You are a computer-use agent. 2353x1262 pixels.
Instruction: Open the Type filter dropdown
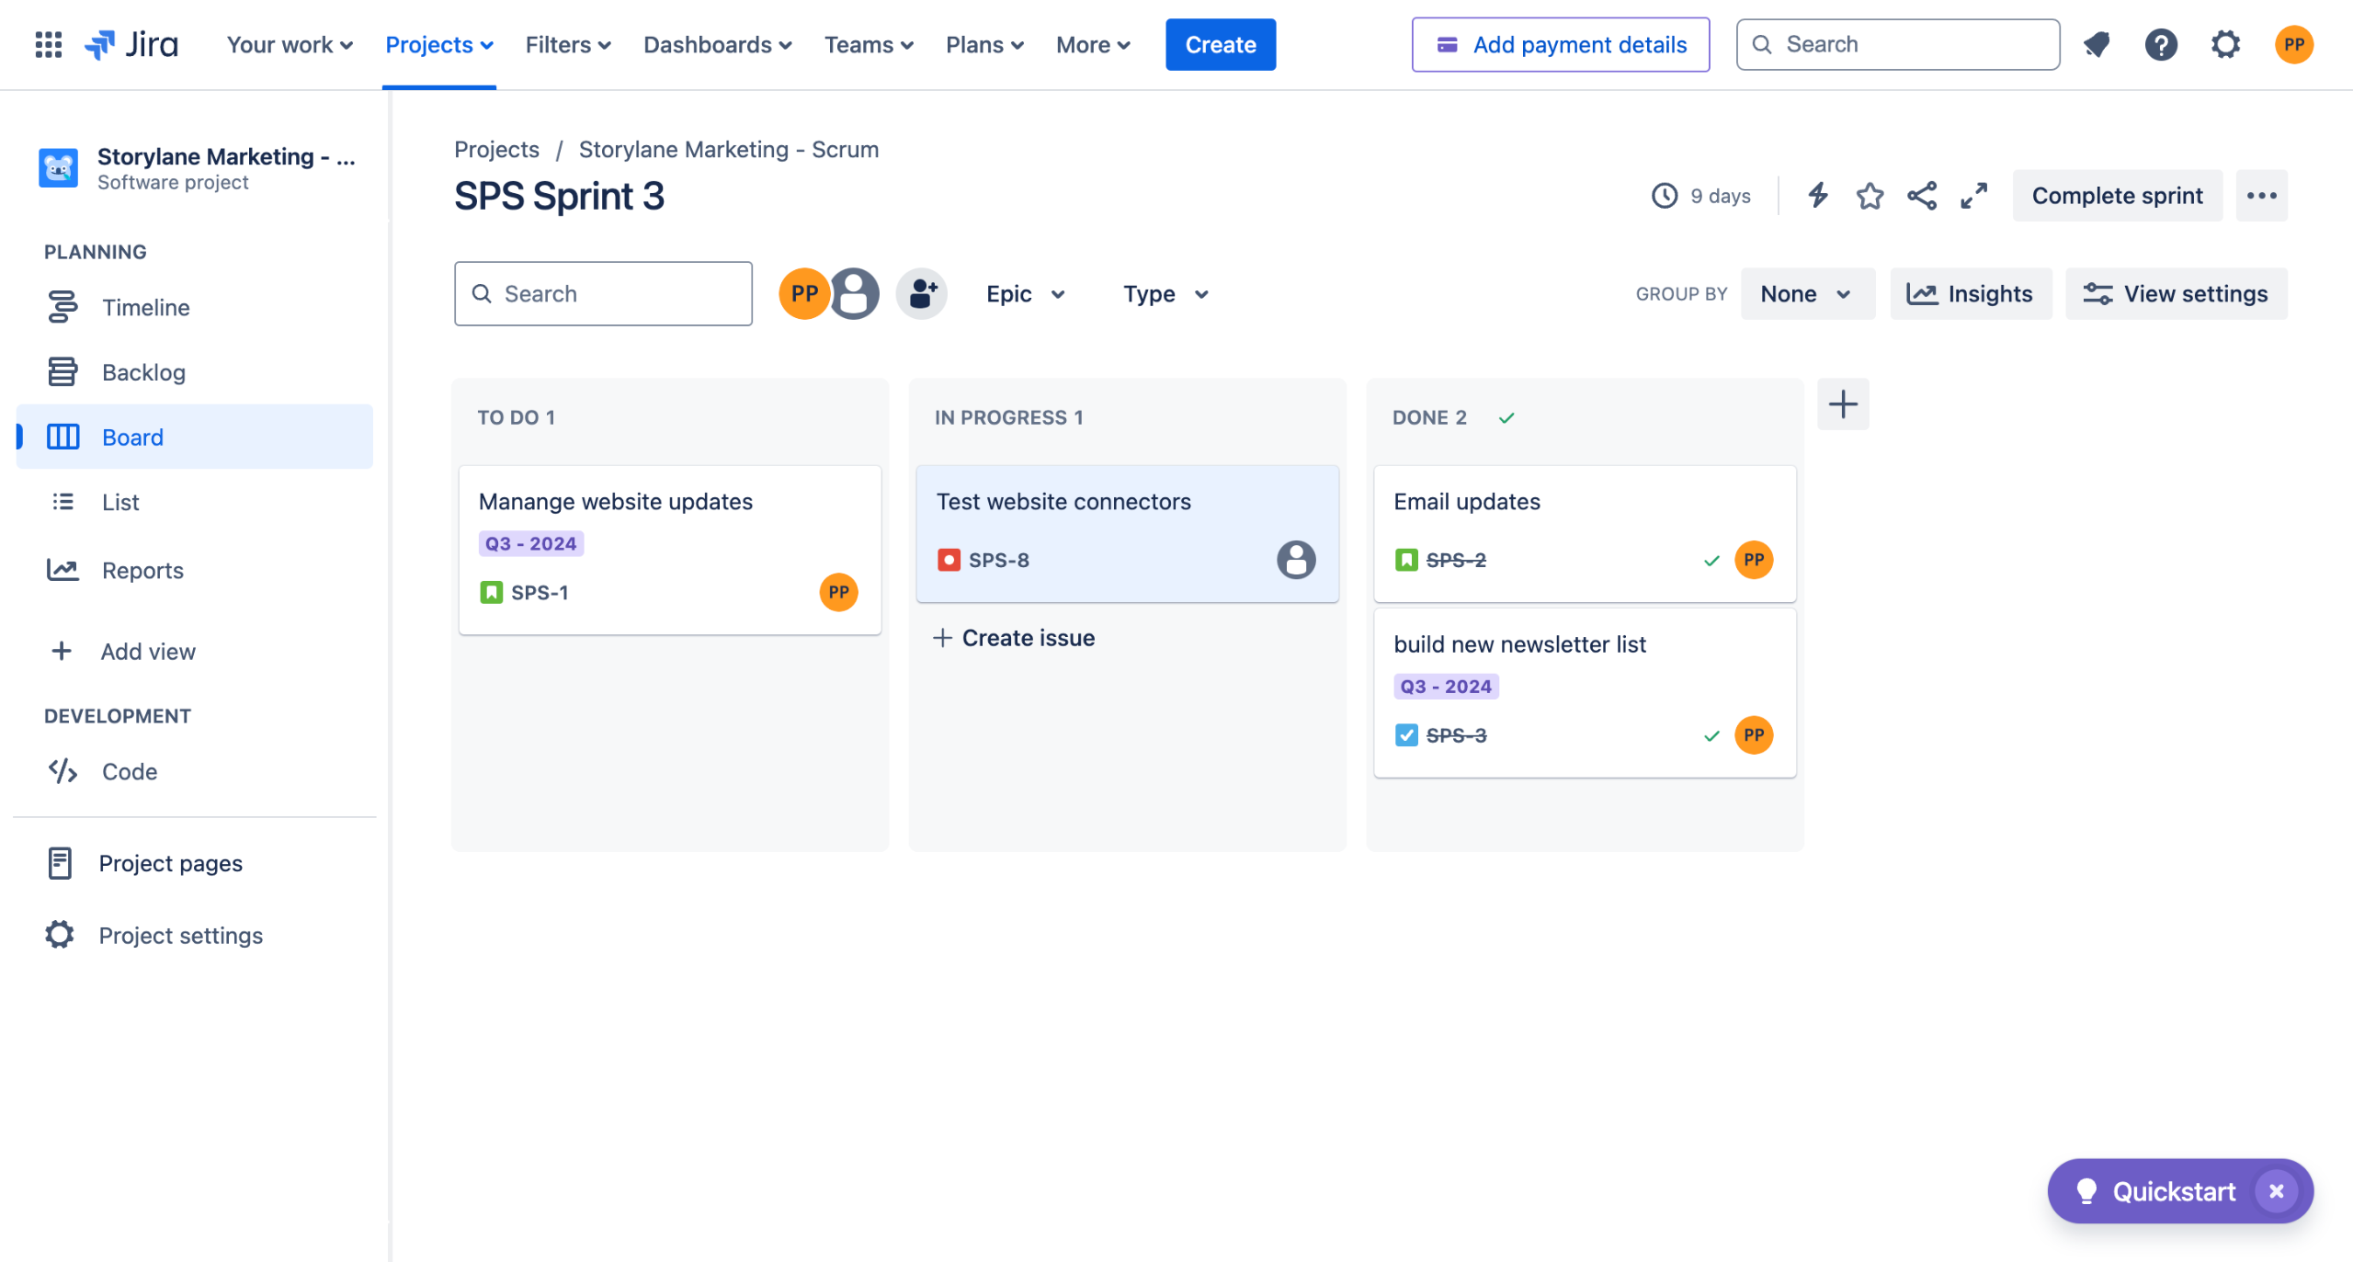(x=1165, y=294)
